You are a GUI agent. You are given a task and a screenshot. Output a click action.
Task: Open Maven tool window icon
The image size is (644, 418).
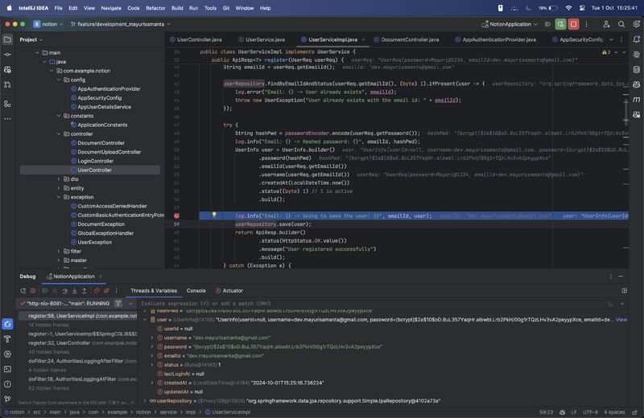coord(636,99)
